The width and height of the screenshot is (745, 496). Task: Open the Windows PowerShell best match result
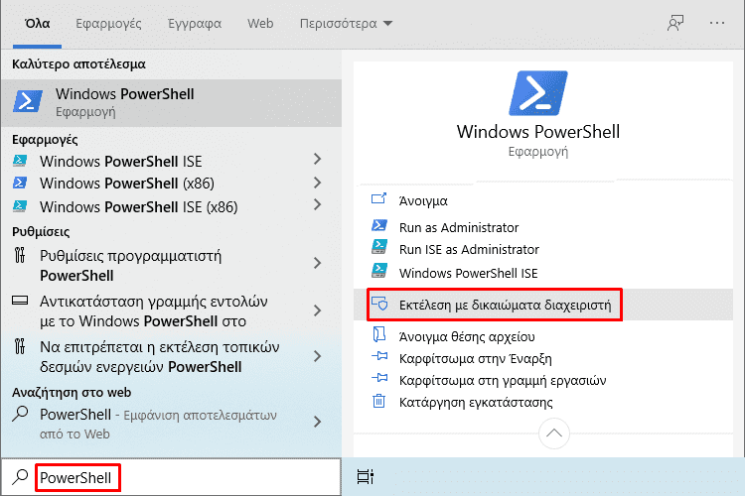click(x=124, y=102)
